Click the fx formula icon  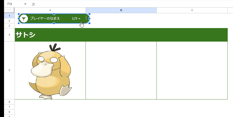tap(33, 4)
